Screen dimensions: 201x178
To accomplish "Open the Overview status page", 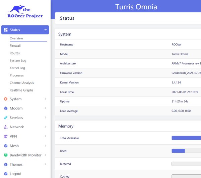I will coord(16,38).
